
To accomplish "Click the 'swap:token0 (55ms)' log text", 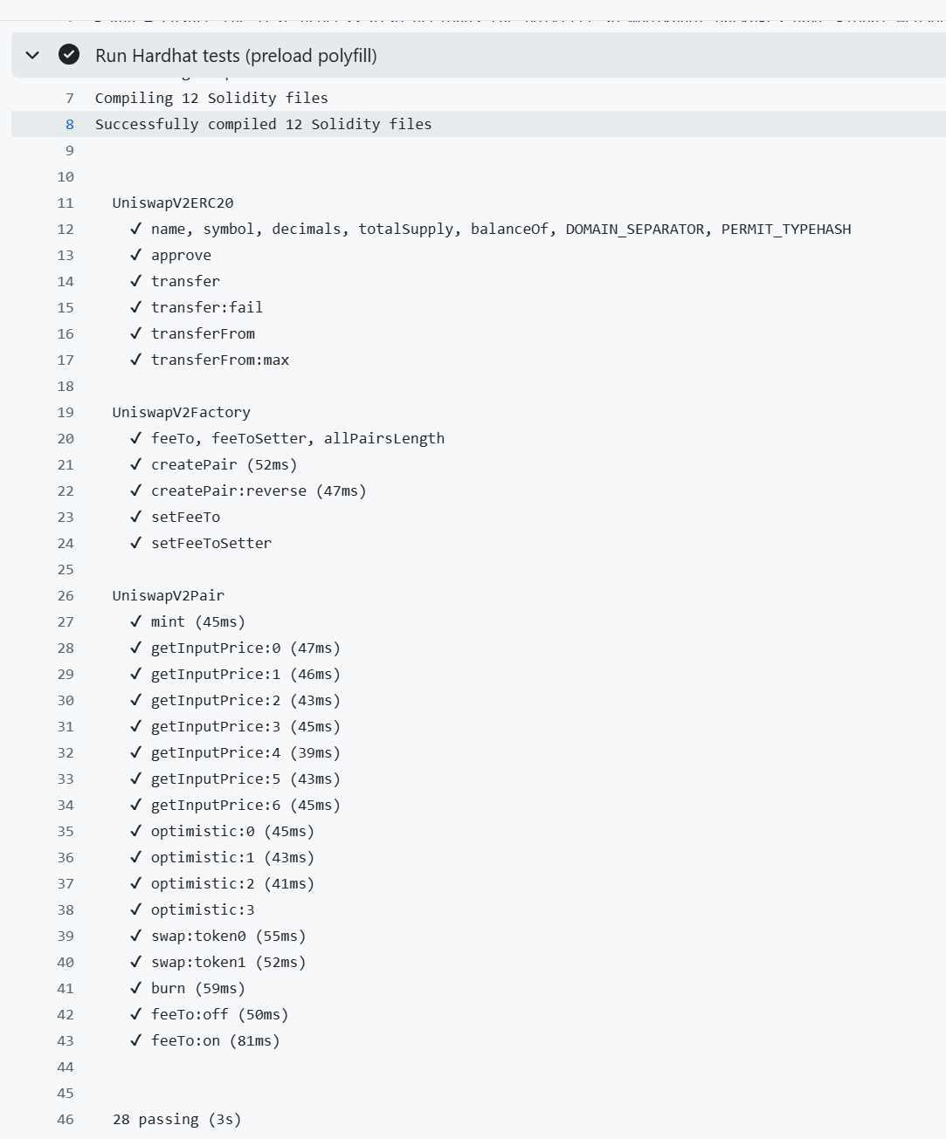I will coord(228,936).
